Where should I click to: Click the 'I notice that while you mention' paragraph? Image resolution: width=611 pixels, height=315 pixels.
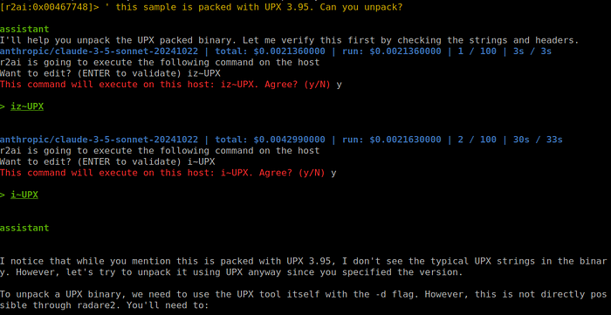click(303, 266)
